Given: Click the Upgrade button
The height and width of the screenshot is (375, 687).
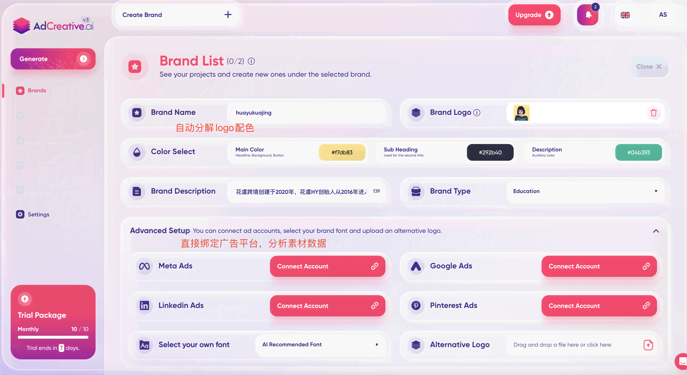Looking at the screenshot, I should (x=533, y=15).
